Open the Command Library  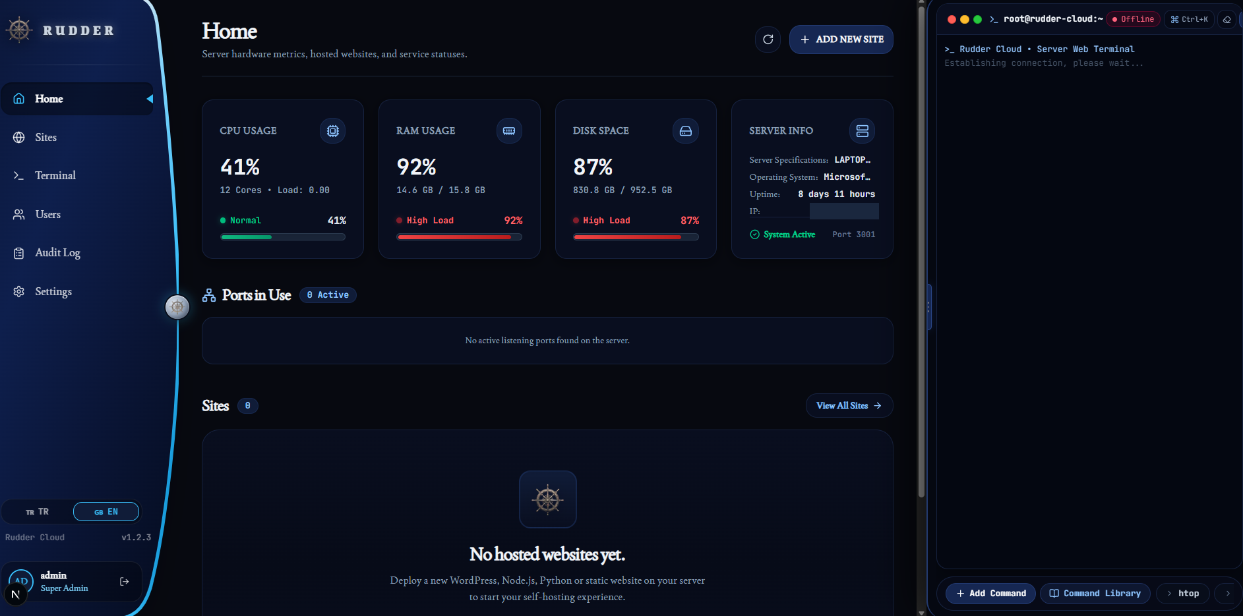click(x=1095, y=594)
